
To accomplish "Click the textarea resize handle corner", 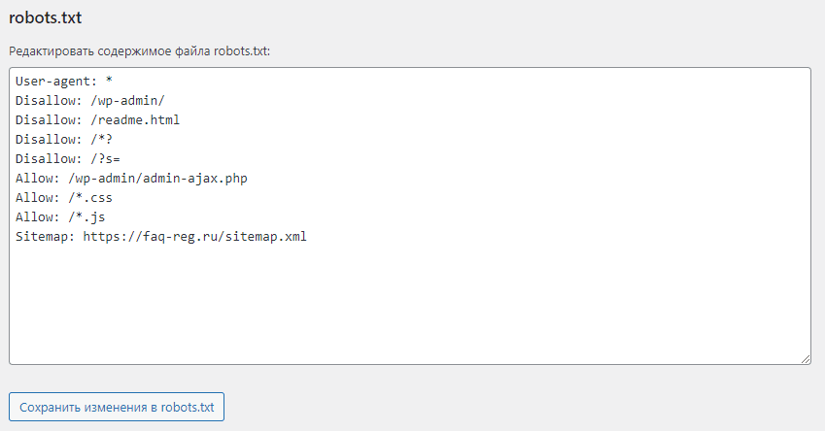I will point(806,359).
